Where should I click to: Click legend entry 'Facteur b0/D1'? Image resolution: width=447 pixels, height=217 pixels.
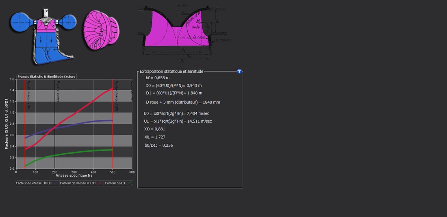pyautogui.click(x=119, y=183)
